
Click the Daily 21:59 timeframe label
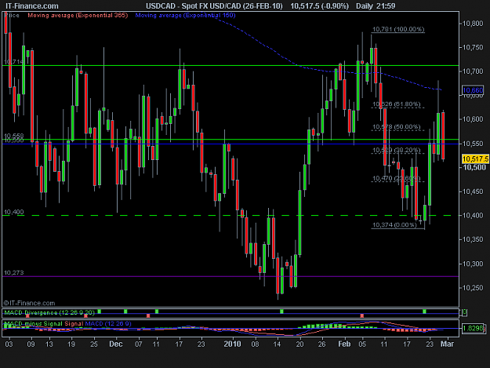point(376,6)
